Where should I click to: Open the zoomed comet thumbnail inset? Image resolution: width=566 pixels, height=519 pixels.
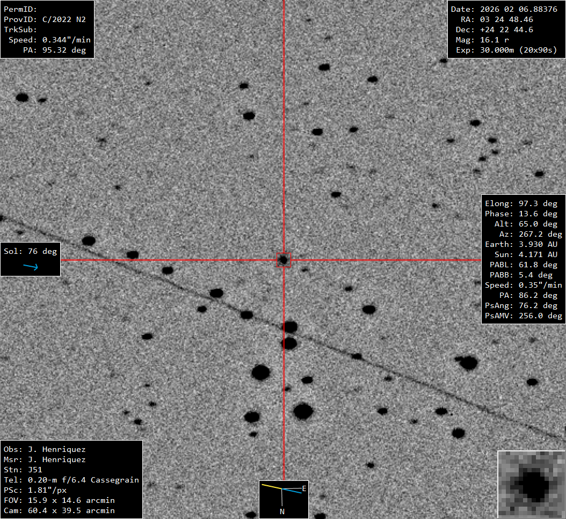click(531, 484)
